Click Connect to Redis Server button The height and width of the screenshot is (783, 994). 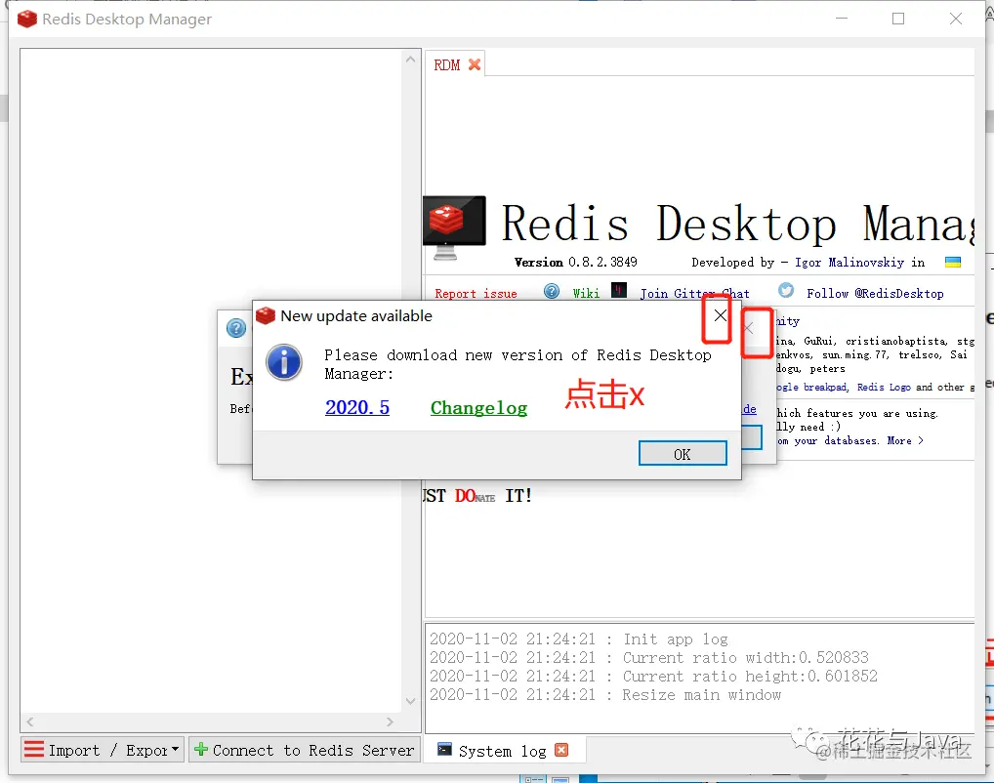click(x=305, y=750)
